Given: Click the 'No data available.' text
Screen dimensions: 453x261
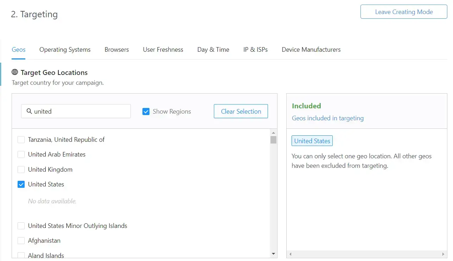Looking at the screenshot, I should [x=52, y=201].
